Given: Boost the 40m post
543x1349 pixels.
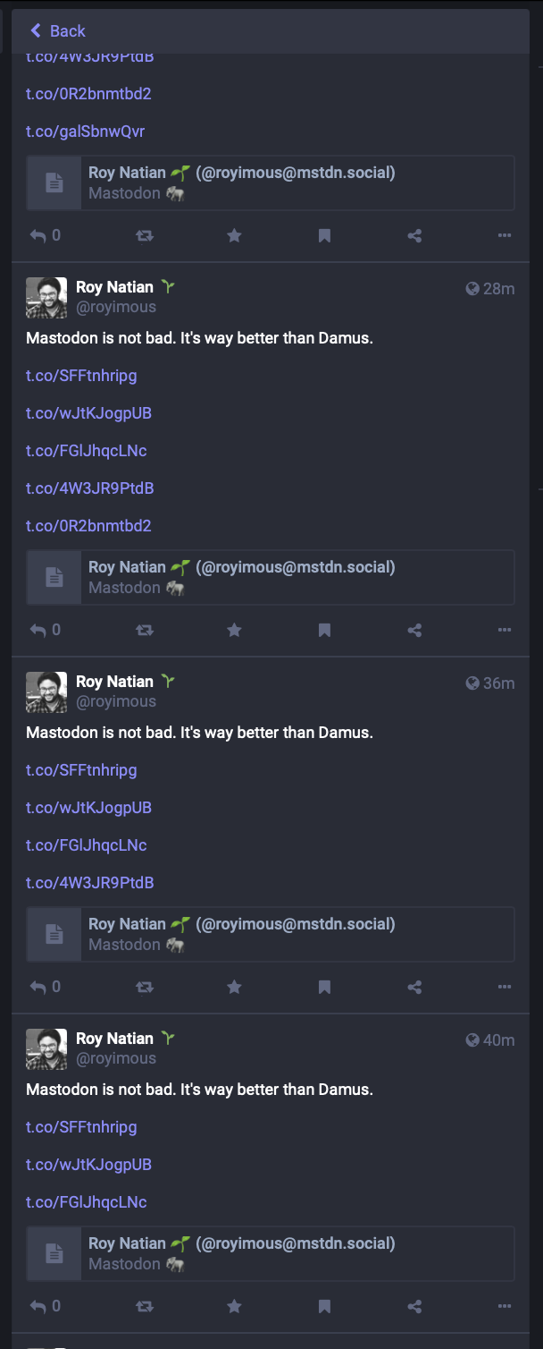Looking at the screenshot, I should [144, 1307].
